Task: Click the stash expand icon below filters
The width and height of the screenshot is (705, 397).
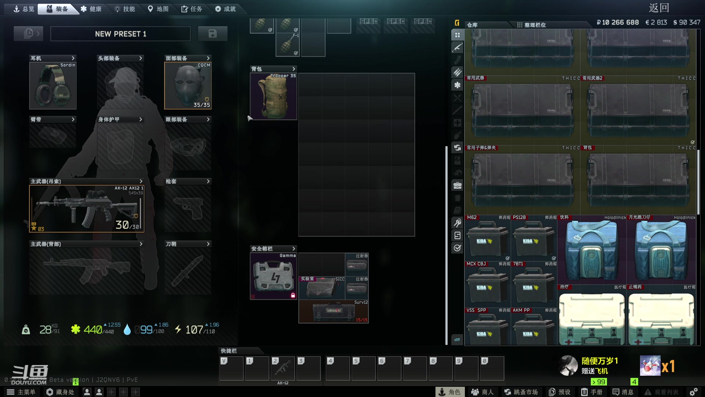Action: click(457, 340)
